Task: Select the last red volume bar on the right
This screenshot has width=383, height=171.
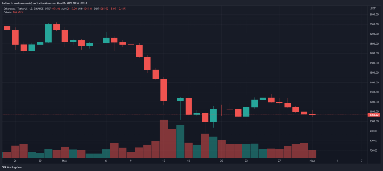Action: [x=312, y=154]
